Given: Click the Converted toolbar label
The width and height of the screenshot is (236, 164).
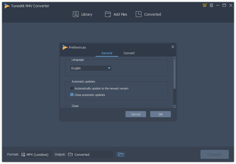Looking at the screenshot, I should coord(153,14).
